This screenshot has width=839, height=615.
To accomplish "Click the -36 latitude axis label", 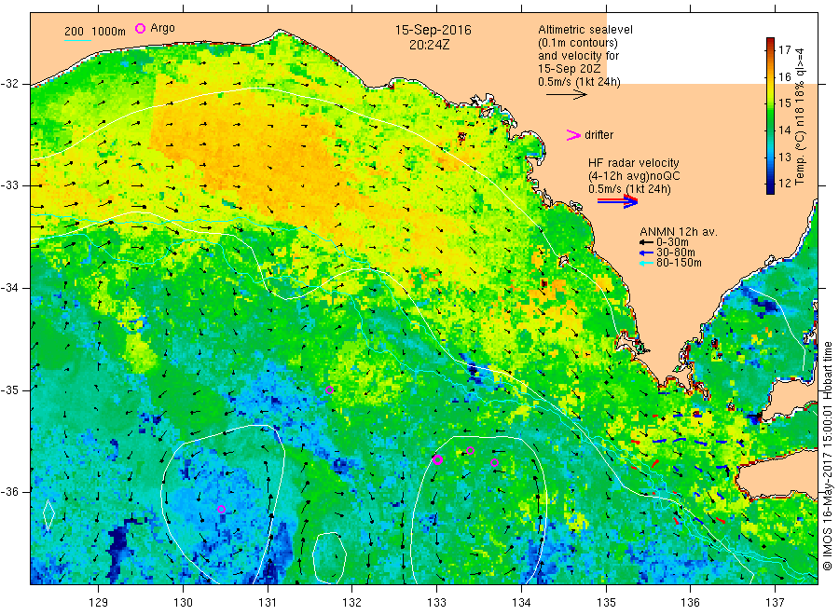I will tap(9, 491).
